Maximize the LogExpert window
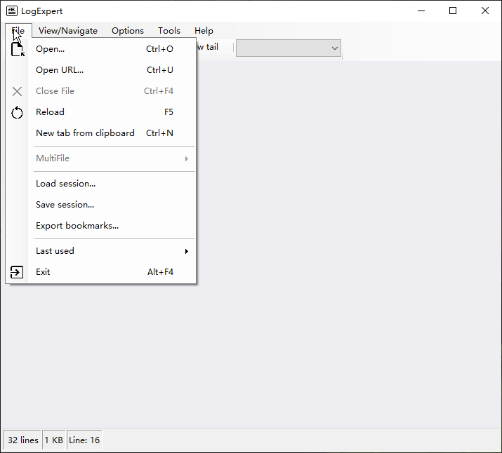Viewport: 502px width, 453px height. pos(453,11)
